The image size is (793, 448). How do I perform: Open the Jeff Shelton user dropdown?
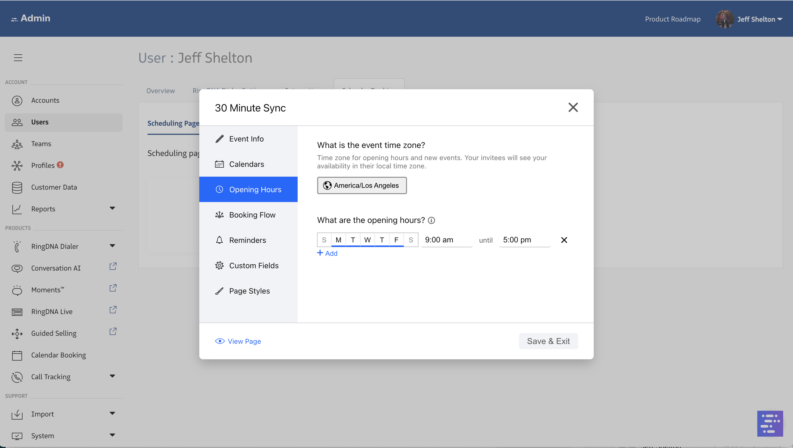(x=759, y=19)
